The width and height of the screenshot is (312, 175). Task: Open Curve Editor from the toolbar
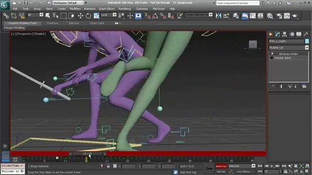253,16
